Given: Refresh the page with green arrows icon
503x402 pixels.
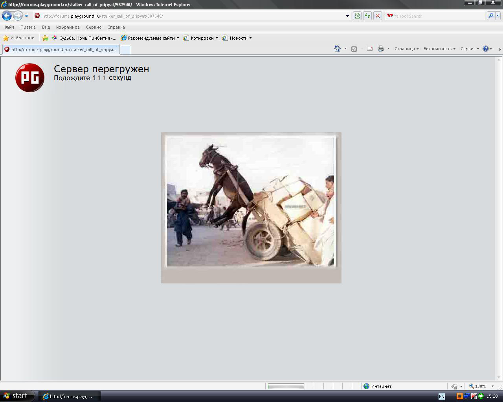Looking at the screenshot, I should (x=367, y=16).
